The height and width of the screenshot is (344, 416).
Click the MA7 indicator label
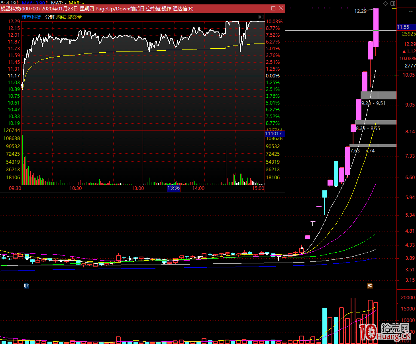tap(58, 3)
